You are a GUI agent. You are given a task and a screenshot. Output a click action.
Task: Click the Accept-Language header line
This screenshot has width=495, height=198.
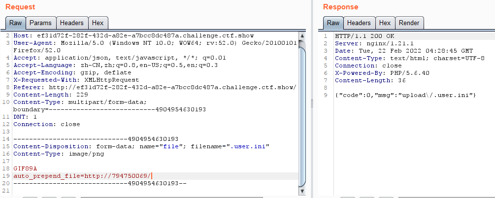(116, 65)
